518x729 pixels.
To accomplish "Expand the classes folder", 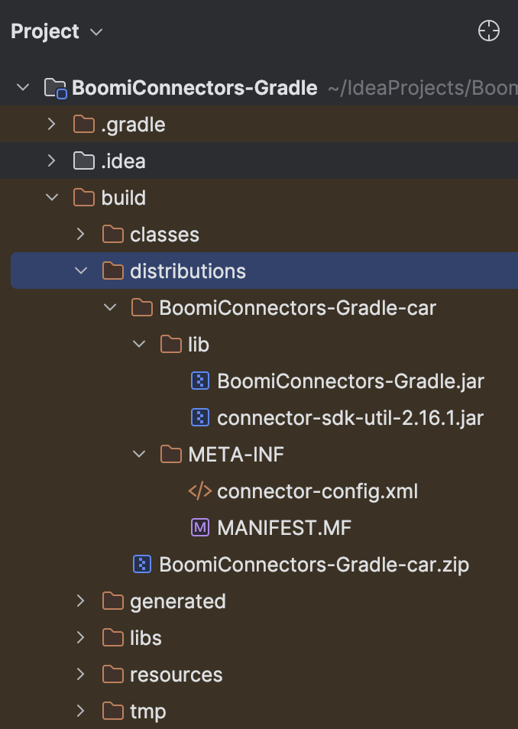I will (80, 235).
